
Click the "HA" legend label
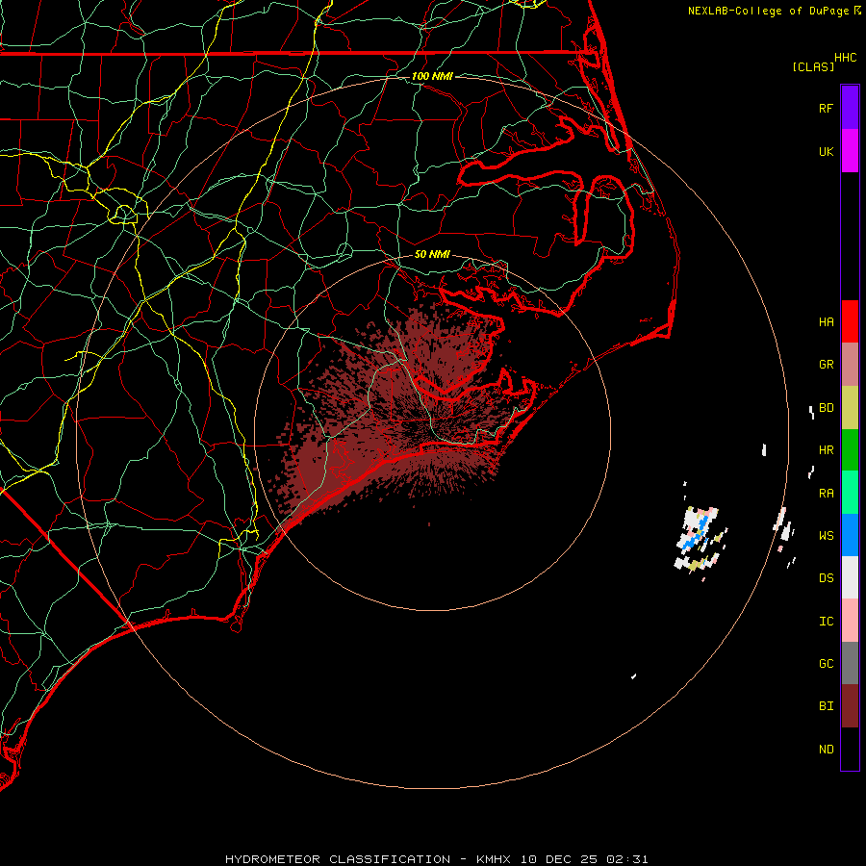826,322
